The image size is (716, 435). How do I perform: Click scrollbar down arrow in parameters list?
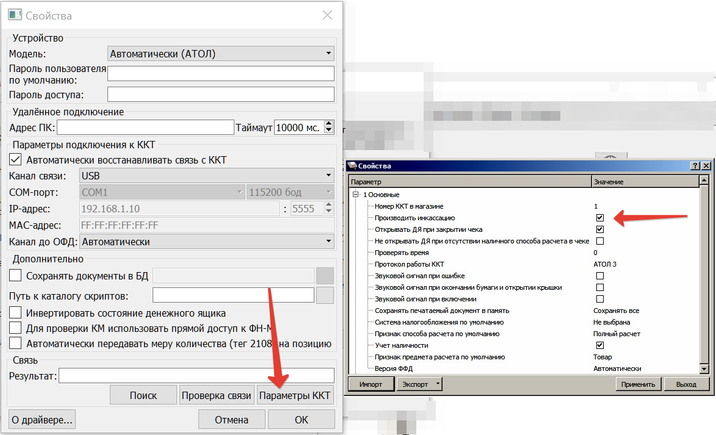click(704, 368)
